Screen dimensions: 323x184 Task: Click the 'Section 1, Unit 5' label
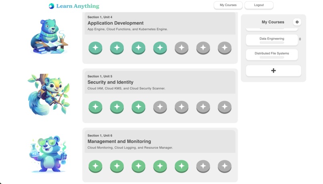tap(100, 76)
